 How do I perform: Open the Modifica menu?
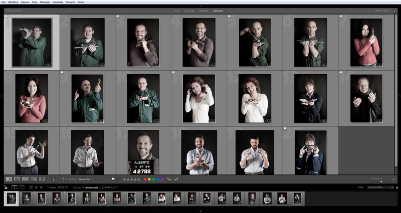[13, 2]
